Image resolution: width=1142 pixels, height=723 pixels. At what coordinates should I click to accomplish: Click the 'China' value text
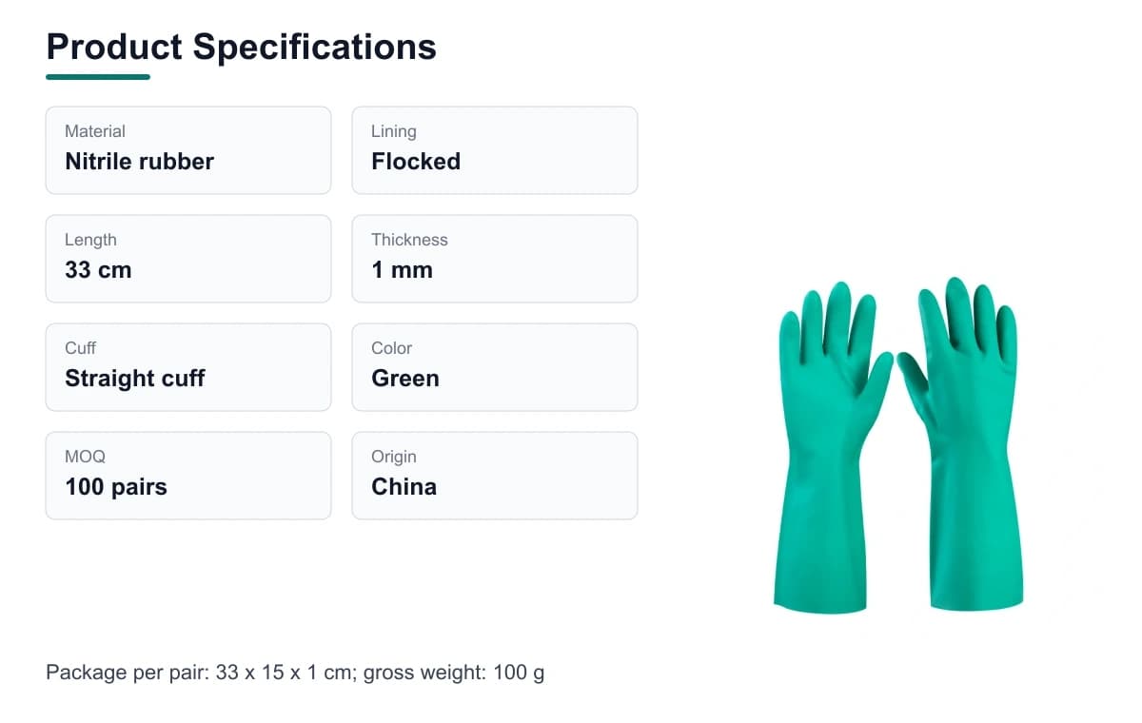click(x=404, y=487)
